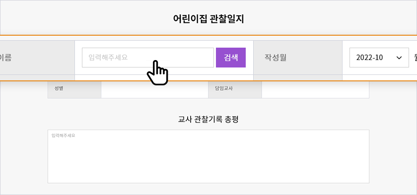This screenshot has height=195, width=417.
Task: Click the empty value cell beside 담임교사
Action: click(315, 90)
